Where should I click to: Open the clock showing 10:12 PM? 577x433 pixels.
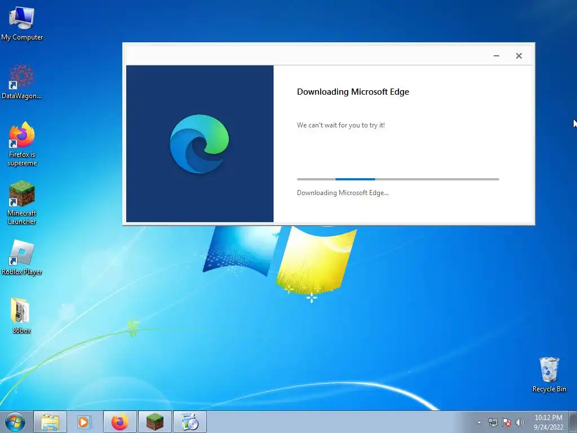point(548,422)
